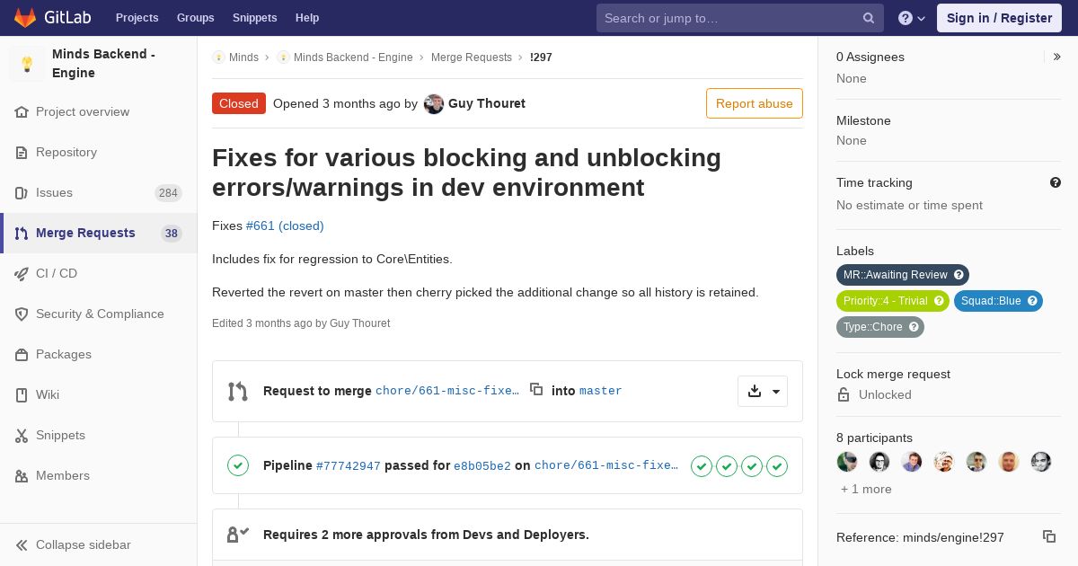Click the Snippets scissors icon

pyautogui.click(x=22, y=436)
